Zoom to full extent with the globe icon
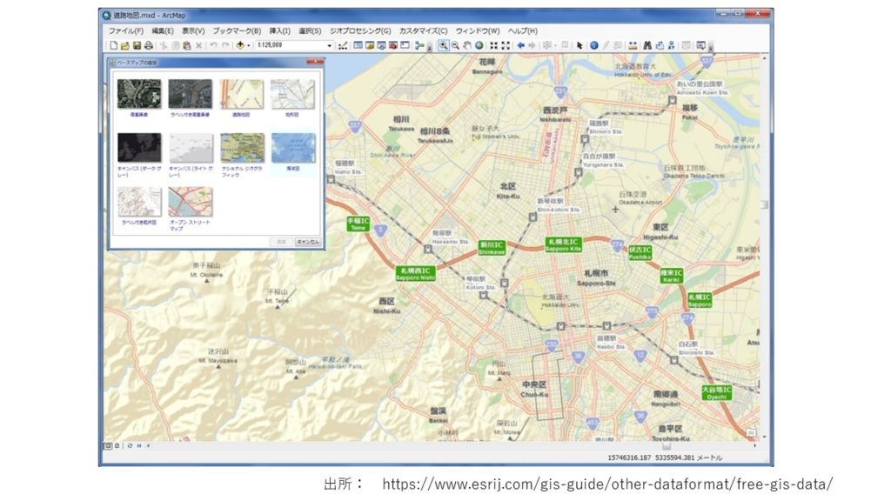Image resolution: width=891 pixels, height=501 pixels. (x=479, y=45)
